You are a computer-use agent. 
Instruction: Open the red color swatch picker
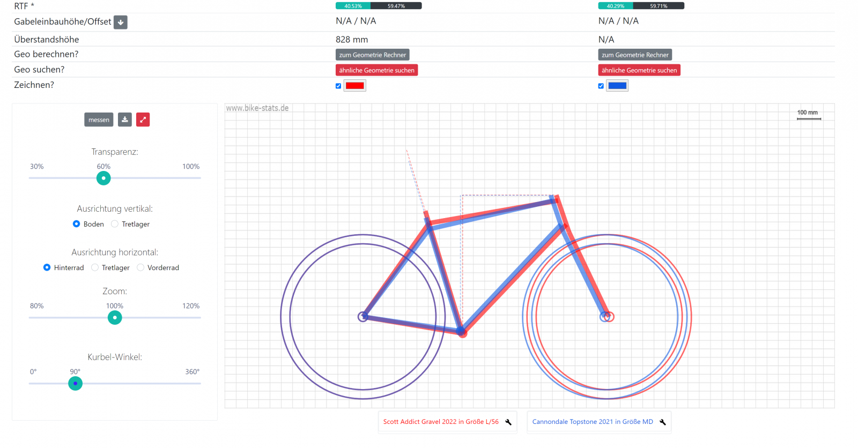tap(355, 86)
